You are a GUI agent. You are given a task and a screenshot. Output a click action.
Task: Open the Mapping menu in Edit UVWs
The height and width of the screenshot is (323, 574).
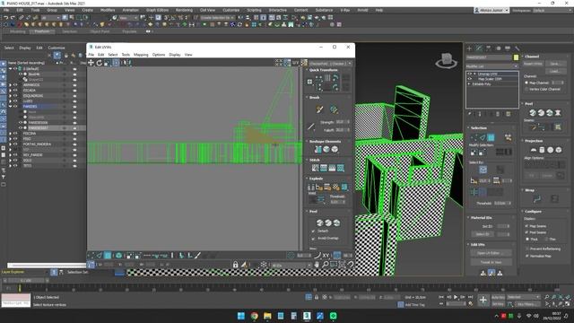pos(141,55)
